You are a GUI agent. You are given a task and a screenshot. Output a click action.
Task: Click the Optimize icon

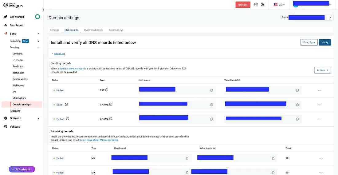(6, 118)
